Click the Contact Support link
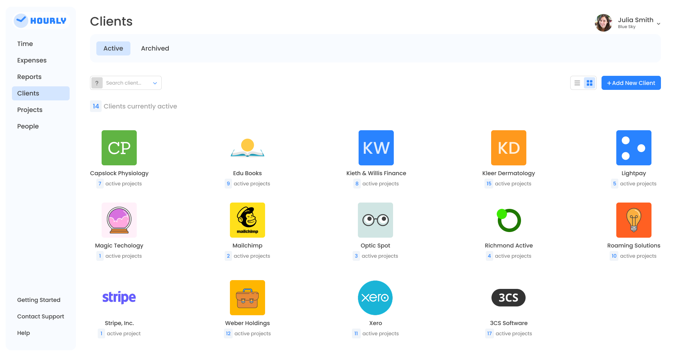Image resolution: width=675 pixels, height=357 pixels. [x=41, y=317]
